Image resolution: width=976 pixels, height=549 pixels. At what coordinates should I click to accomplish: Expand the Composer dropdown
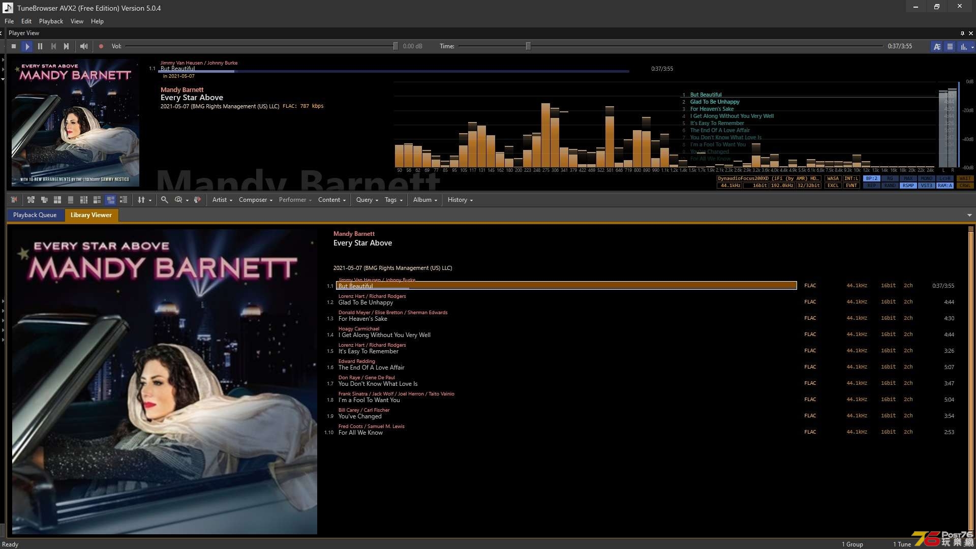(x=256, y=200)
